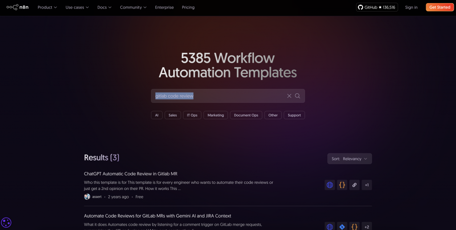Click the 'Results (3)' heading
The height and width of the screenshot is (230, 456).
pyautogui.click(x=102, y=157)
